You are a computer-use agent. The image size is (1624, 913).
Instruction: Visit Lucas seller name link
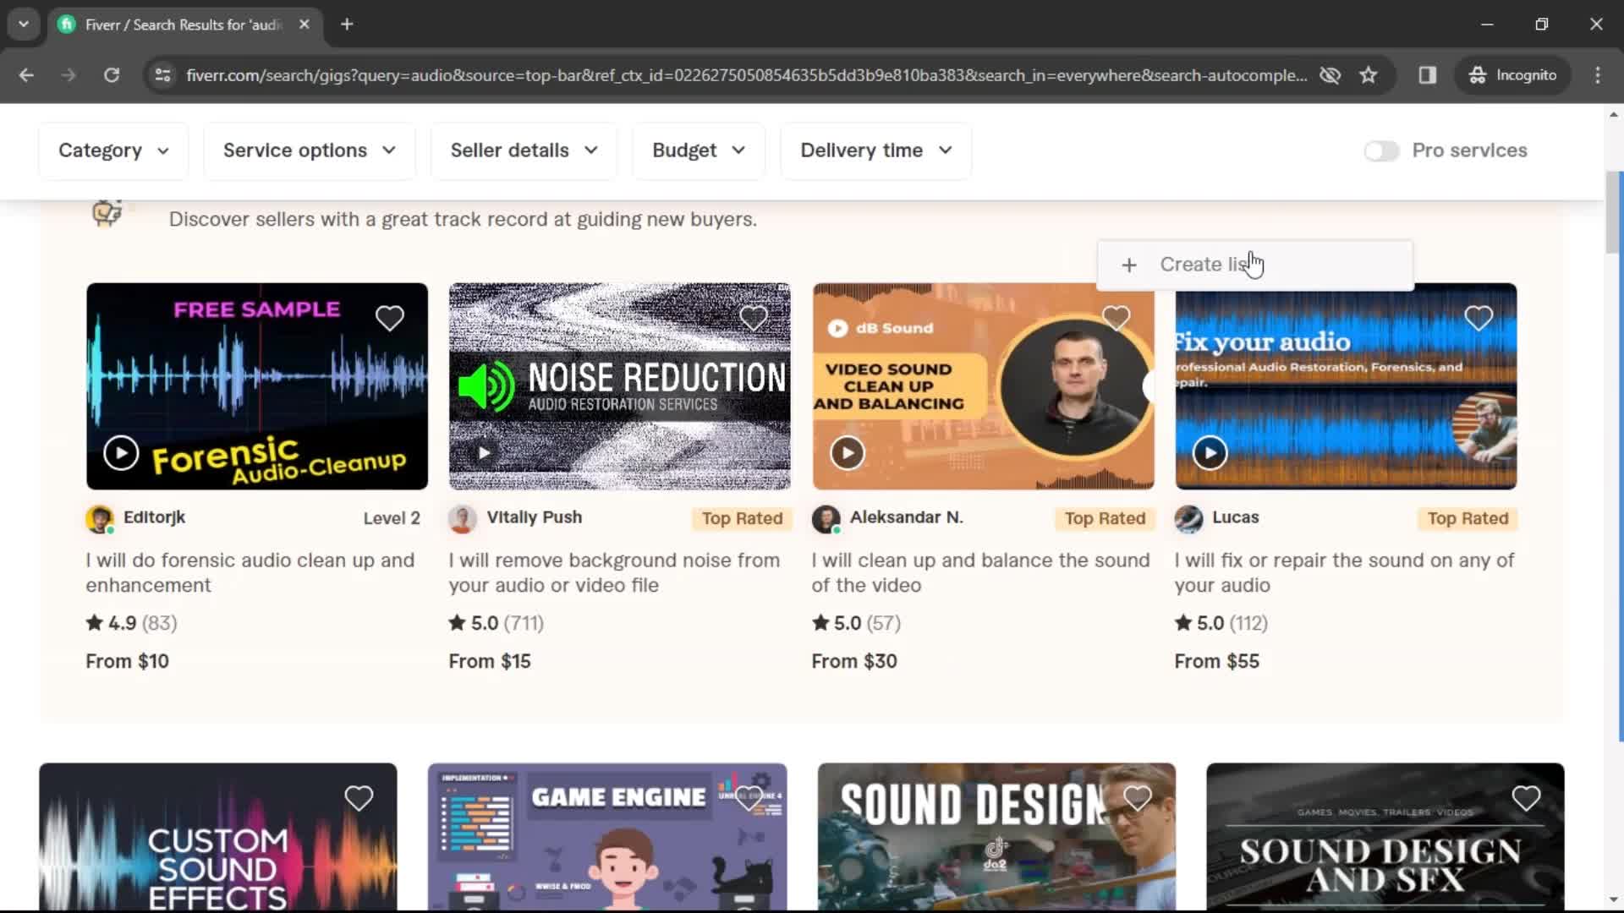(1235, 517)
